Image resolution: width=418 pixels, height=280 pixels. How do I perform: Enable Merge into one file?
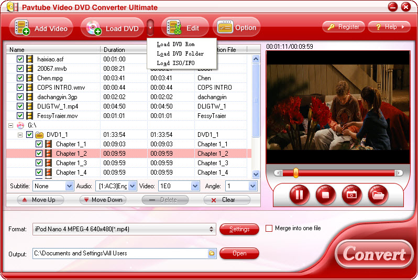(269, 228)
